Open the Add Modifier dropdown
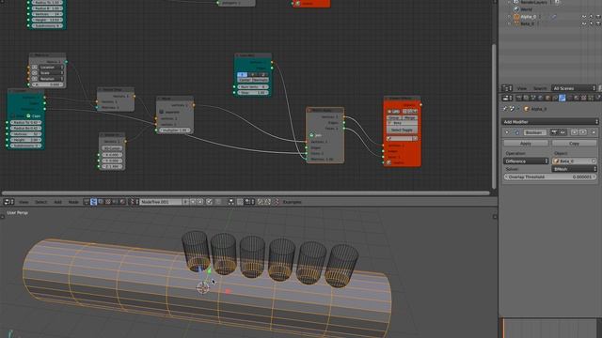This screenshot has height=338, width=602. click(x=550, y=122)
